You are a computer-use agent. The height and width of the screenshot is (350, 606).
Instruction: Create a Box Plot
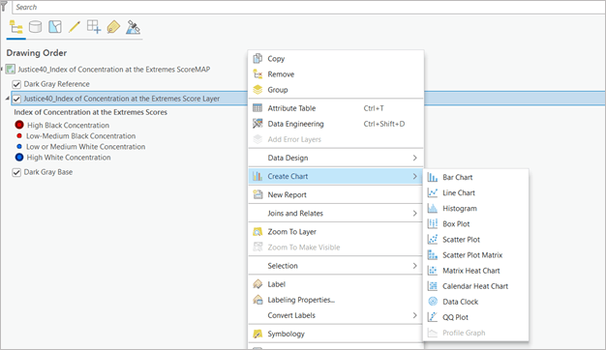coord(475,223)
